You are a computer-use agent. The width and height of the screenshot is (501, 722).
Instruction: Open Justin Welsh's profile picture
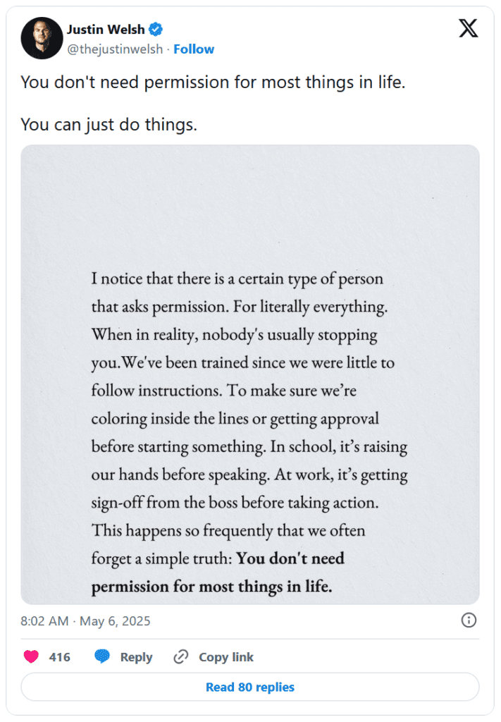pos(42,38)
